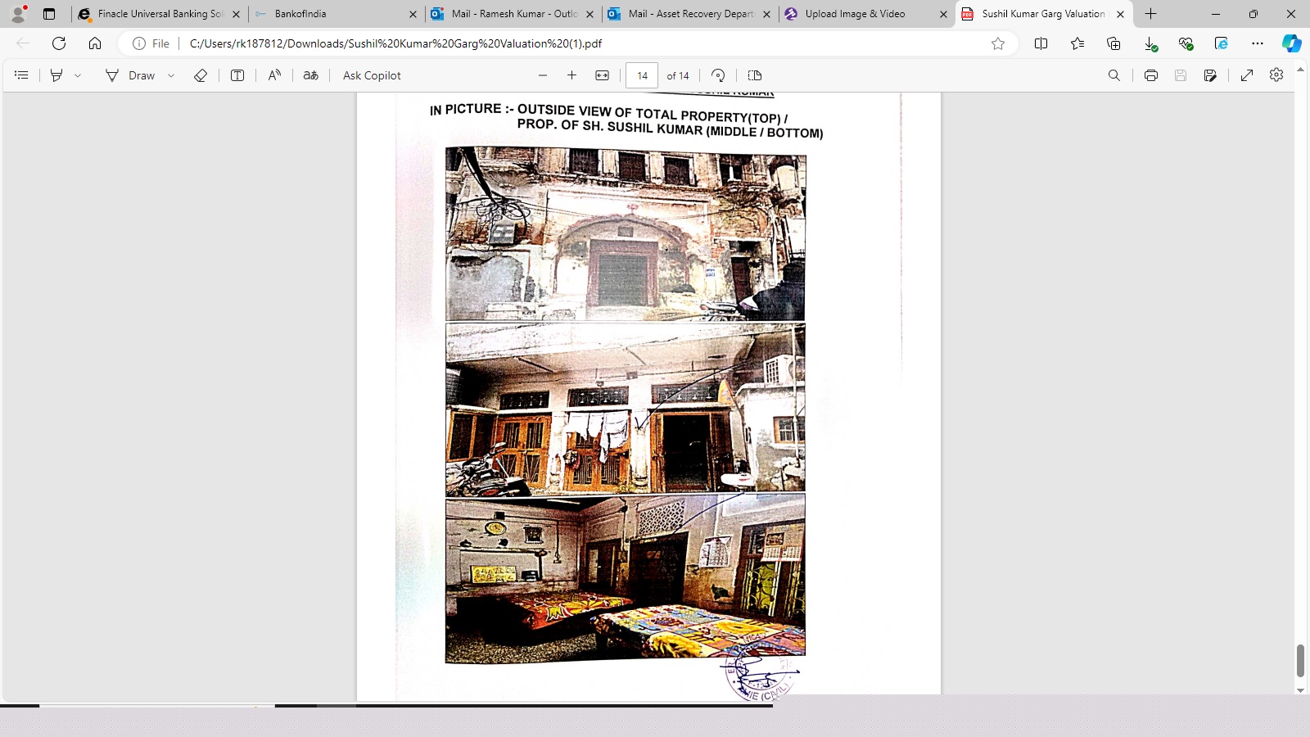Screen dimensions: 1310x737
Task: Click the back navigation arrow
Action: 23,43
